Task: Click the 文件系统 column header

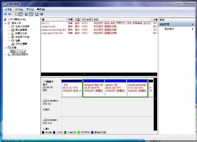Action: pyautogui.click(x=87, y=20)
